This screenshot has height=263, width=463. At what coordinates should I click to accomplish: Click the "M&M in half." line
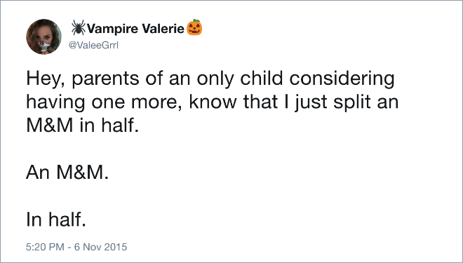point(82,126)
